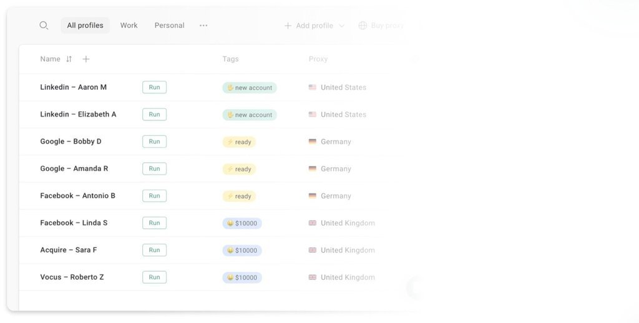Run the Acquire – Sara F profile
Viewport: 639px width, 323px height.
point(155,250)
